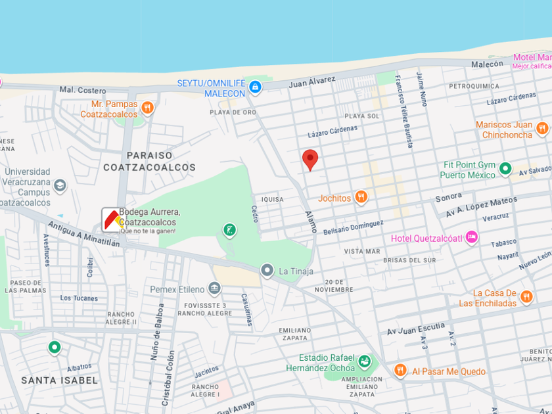This screenshot has width=552, height=414.
Task: Select the Antigua A Minatitlán road label
Action: click(x=84, y=234)
